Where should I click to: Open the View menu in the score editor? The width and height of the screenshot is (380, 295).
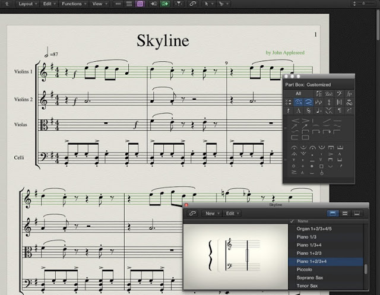click(x=99, y=4)
